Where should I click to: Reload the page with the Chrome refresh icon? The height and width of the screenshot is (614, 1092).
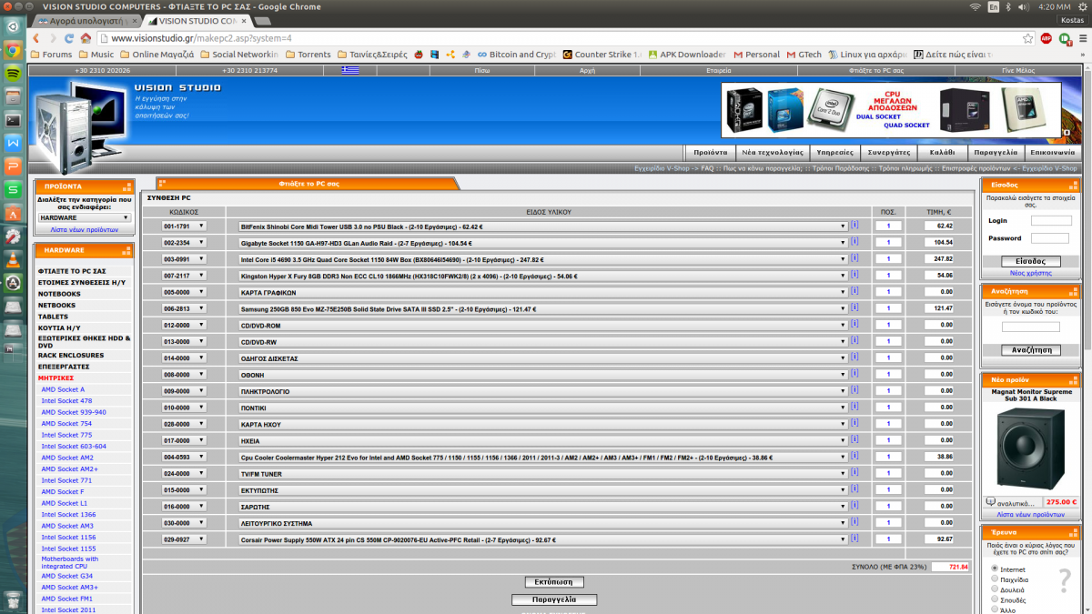tap(69, 38)
